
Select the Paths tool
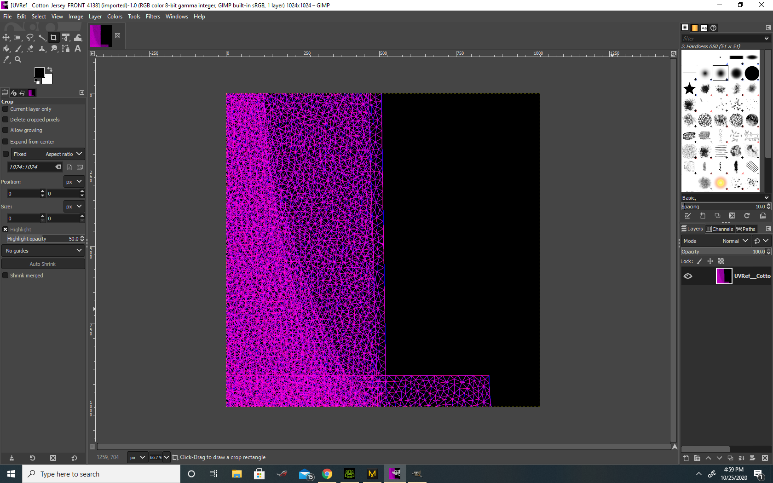tap(66, 49)
